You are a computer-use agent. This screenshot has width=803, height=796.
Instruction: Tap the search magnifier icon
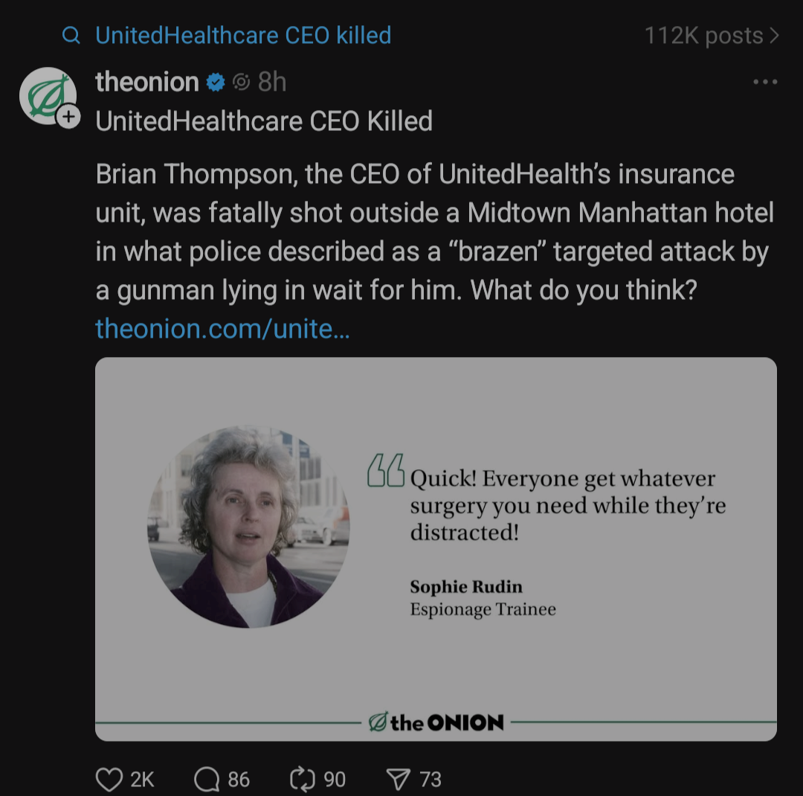pos(71,36)
